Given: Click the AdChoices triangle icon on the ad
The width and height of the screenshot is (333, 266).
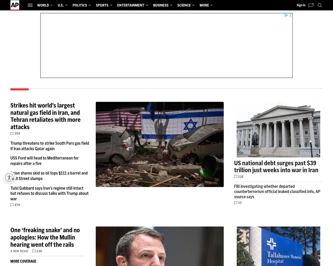Looking at the screenshot, I should 286,15.
